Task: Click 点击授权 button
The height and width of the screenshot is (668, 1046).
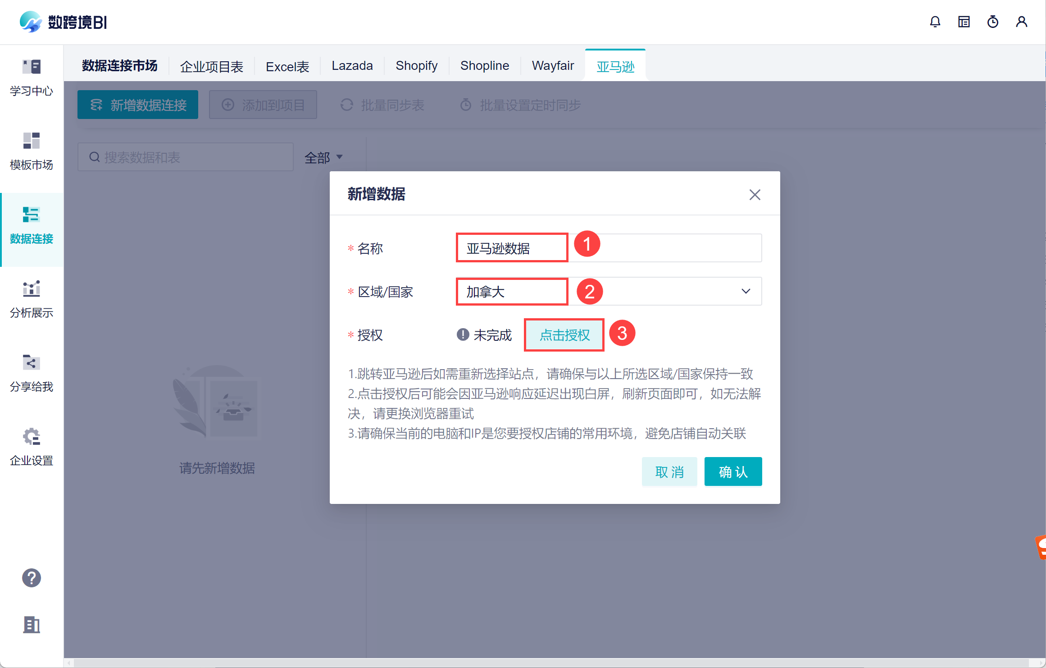Action: pos(564,335)
